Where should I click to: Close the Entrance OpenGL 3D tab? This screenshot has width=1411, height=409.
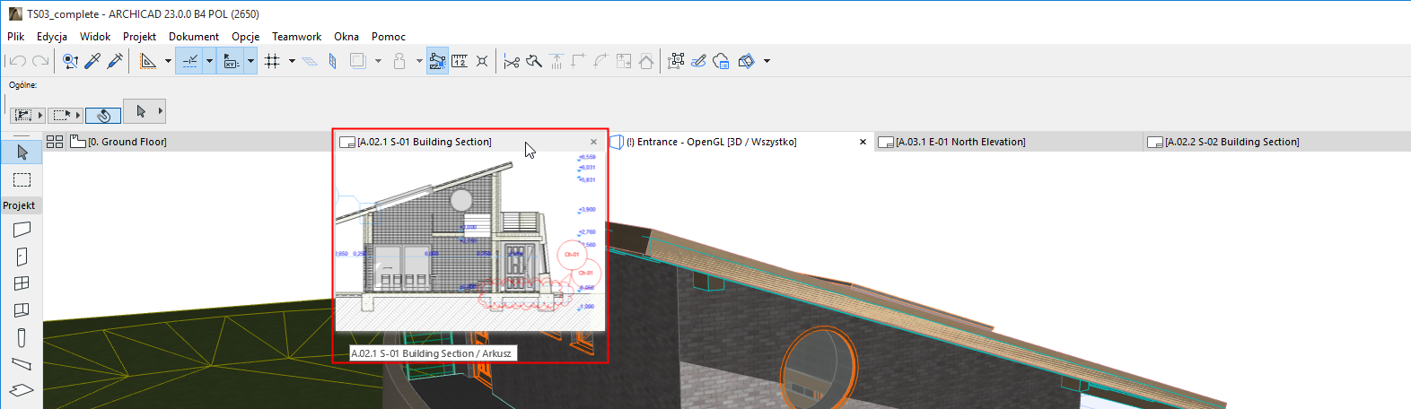863,142
